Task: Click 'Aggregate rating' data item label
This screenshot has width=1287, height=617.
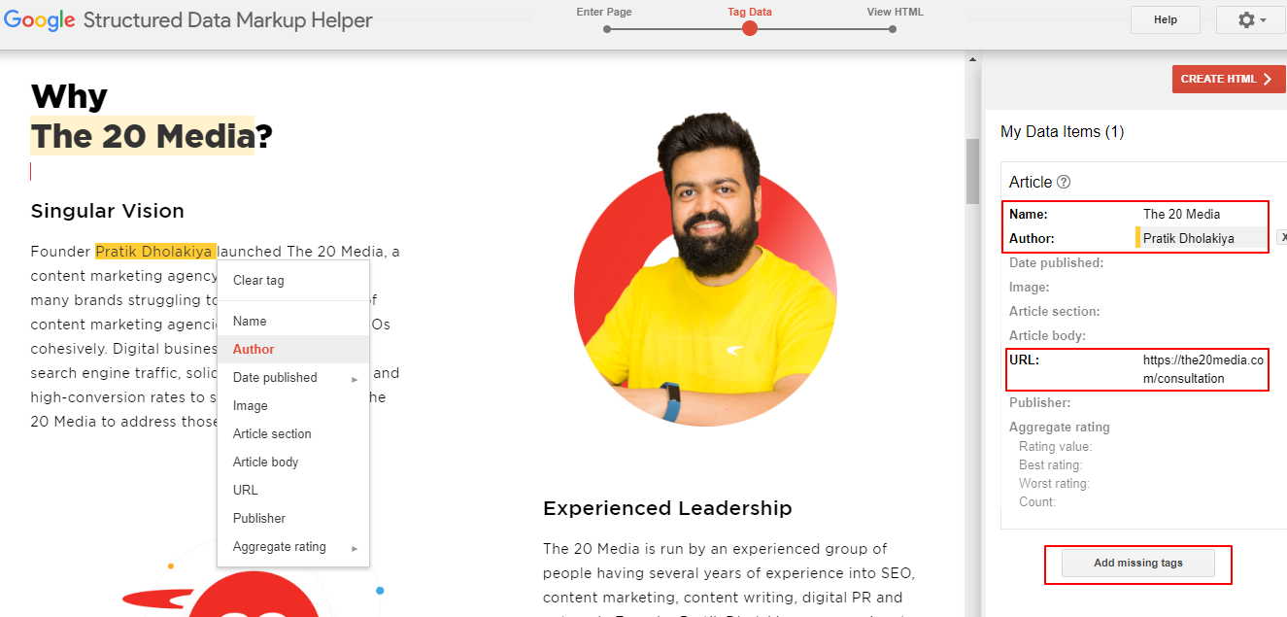Action: (x=1060, y=428)
